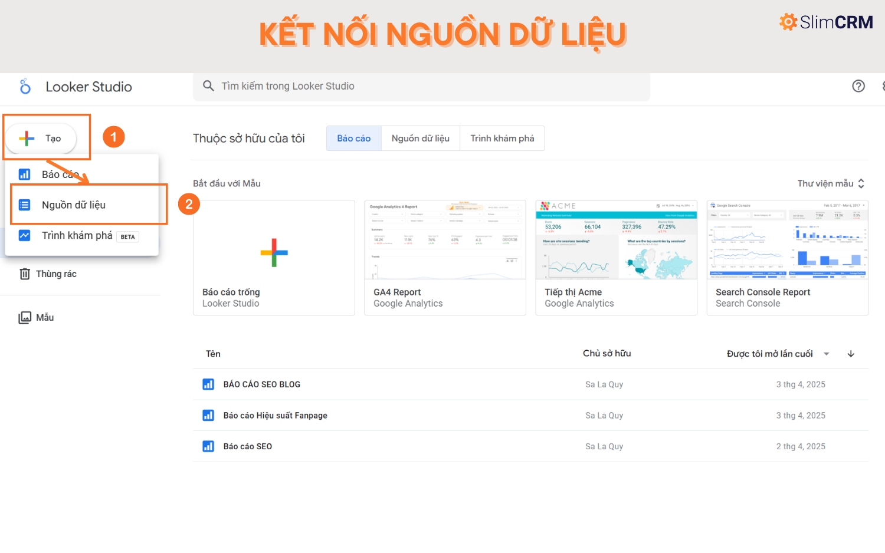This screenshot has height=553, width=885.
Task: Click the Mẫu templates icon
Action: (25, 317)
